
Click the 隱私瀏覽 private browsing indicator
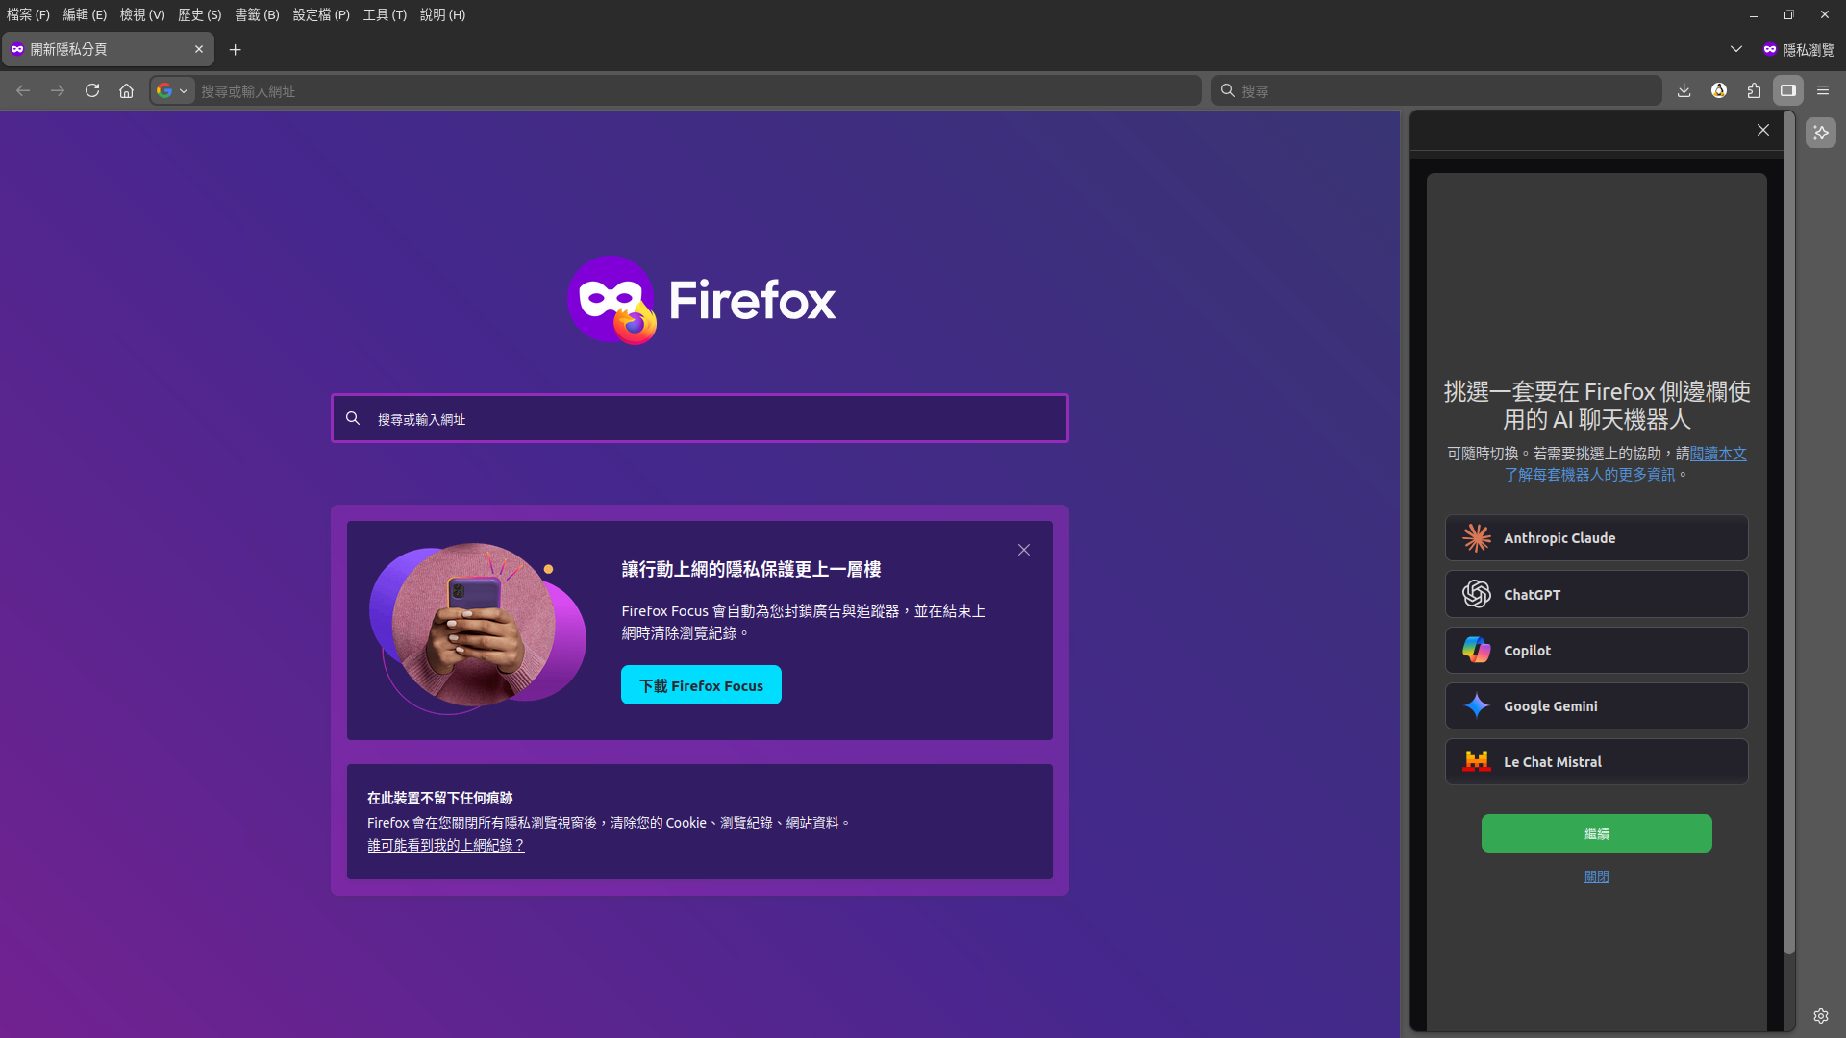pos(1798,49)
